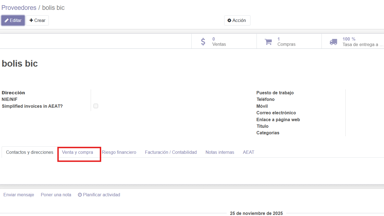The width and height of the screenshot is (384, 216).
Task: Click the plus icon on Crear
Action: pyautogui.click(x=31, y=21)
